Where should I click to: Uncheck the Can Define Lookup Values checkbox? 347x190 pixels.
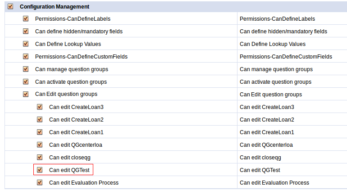pyautogui.click(x=26, y=44)
